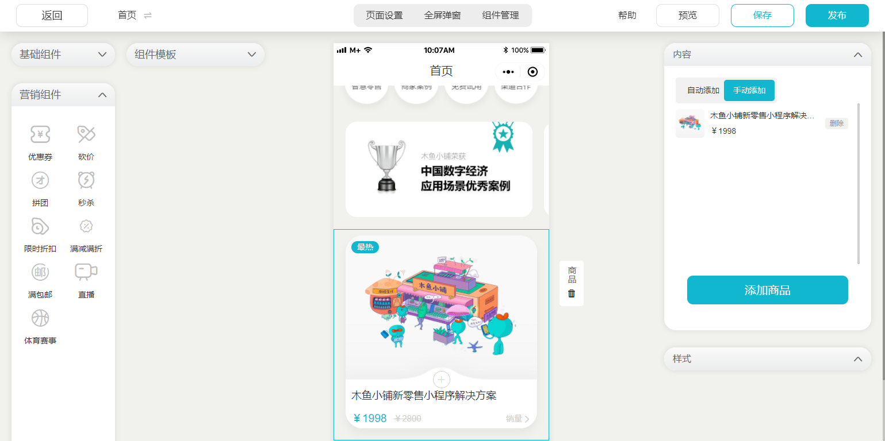This screenshot has height=441, width=885.
Task: Switch to 手动添加 mode
Action: (x=749, y=91)
